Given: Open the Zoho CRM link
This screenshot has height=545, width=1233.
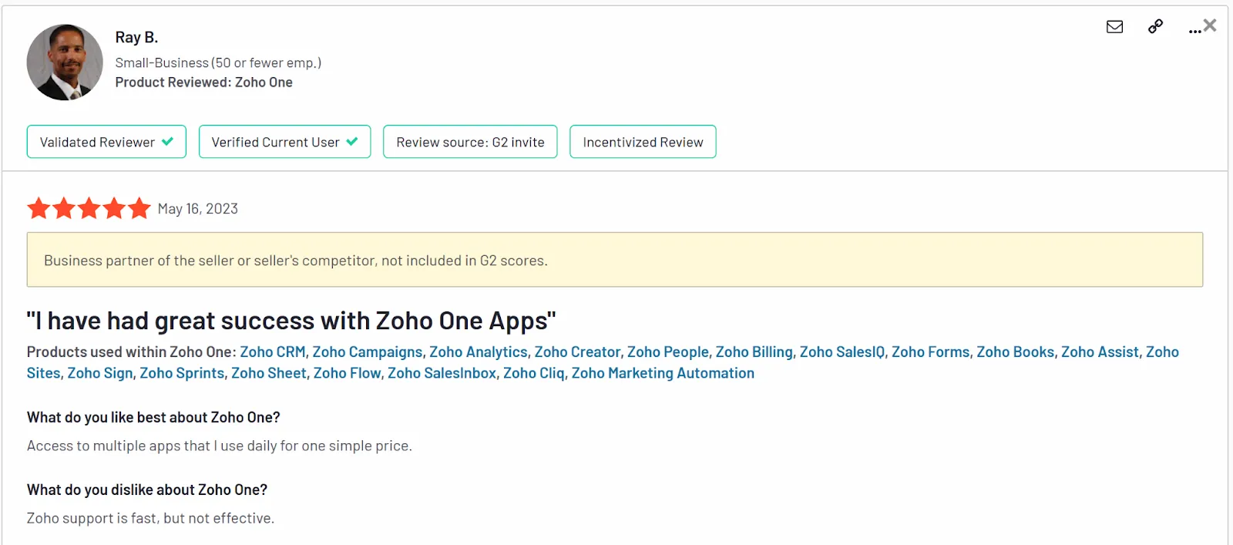Looking at the screenshot, I should pyautogui.click(x=273, y=352).
